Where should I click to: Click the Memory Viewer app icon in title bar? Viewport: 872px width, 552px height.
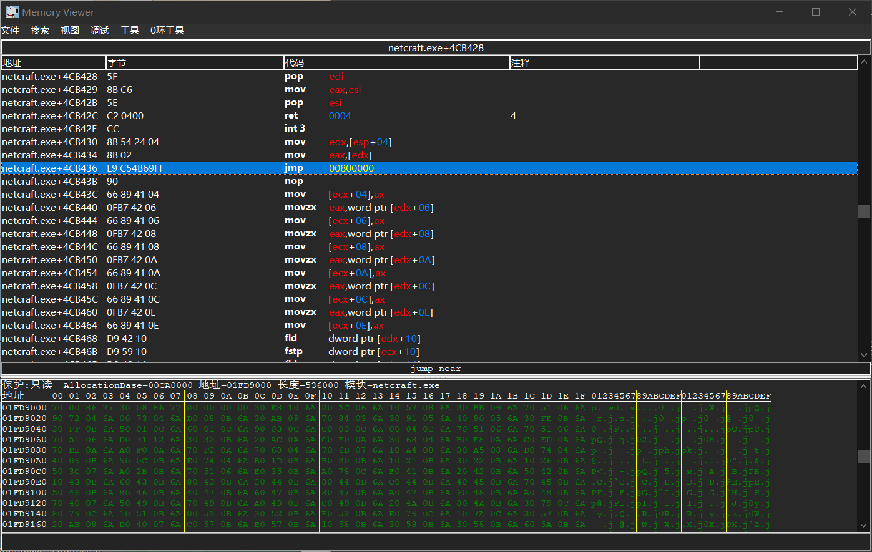point(12,12)
